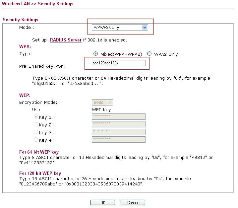The width and height of the screenshot is (238, 208).
Task: Click the WEP Key 1 text field
Action: pyautogui.click(x=118, y=117)
